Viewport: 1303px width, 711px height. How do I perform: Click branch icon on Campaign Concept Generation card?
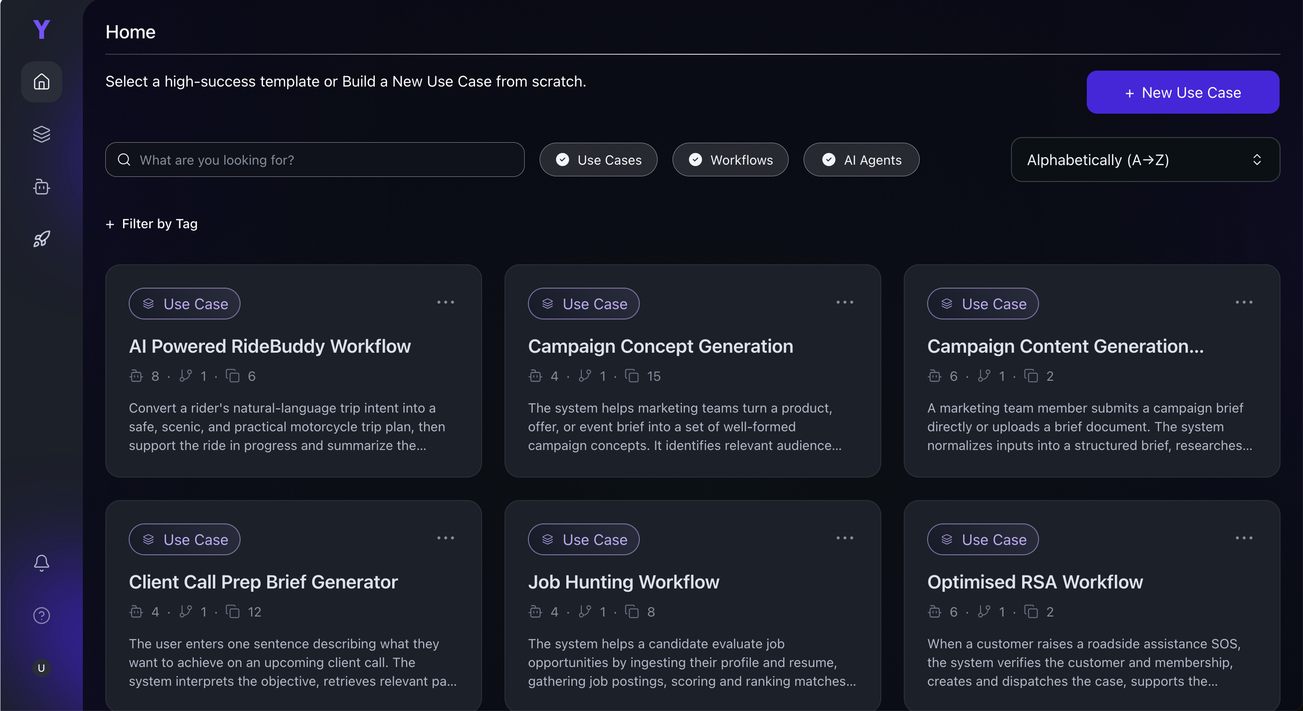click(x=585, y=376)
